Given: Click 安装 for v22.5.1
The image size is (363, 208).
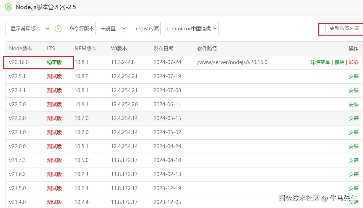Looking at the screenshot, I should coord(354,76).
